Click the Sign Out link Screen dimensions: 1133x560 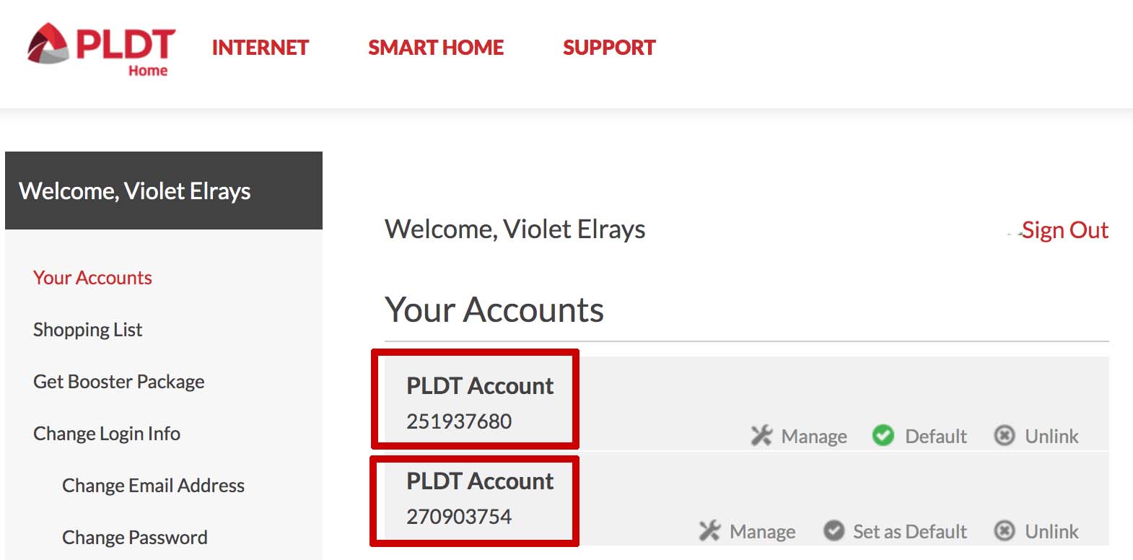point(1064,230)
